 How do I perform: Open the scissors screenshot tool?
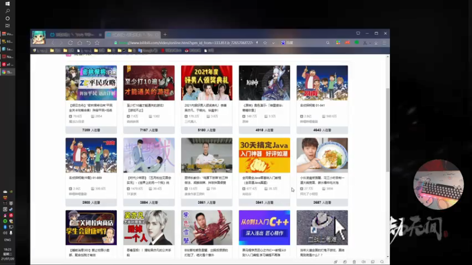[365, 43]
